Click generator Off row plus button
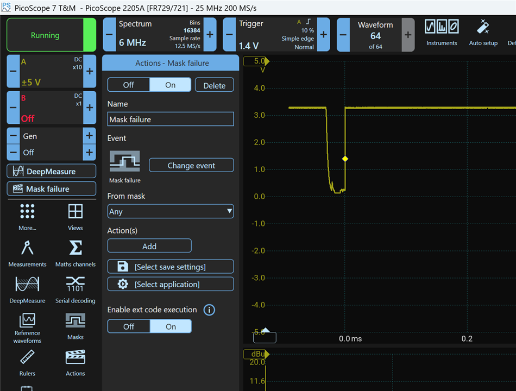The image size is (516, 391). click(x=89, y=153)
